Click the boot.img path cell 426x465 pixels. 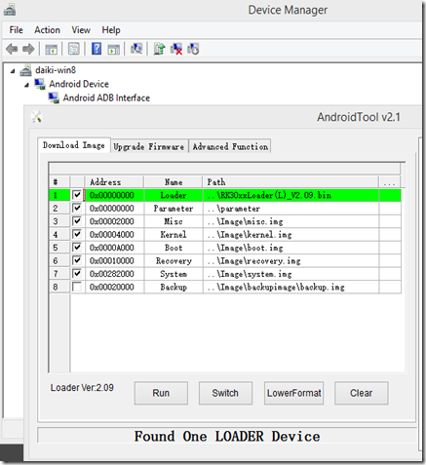tap(290, 248)
